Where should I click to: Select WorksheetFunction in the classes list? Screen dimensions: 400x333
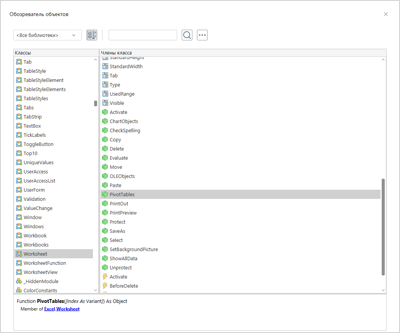pyautogui.click(x=45, y=263)
